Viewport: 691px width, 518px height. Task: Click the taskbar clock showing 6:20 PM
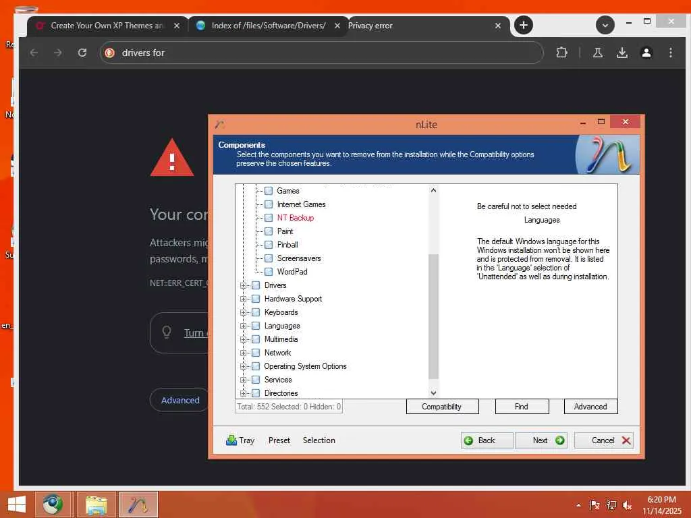point(661,505)
